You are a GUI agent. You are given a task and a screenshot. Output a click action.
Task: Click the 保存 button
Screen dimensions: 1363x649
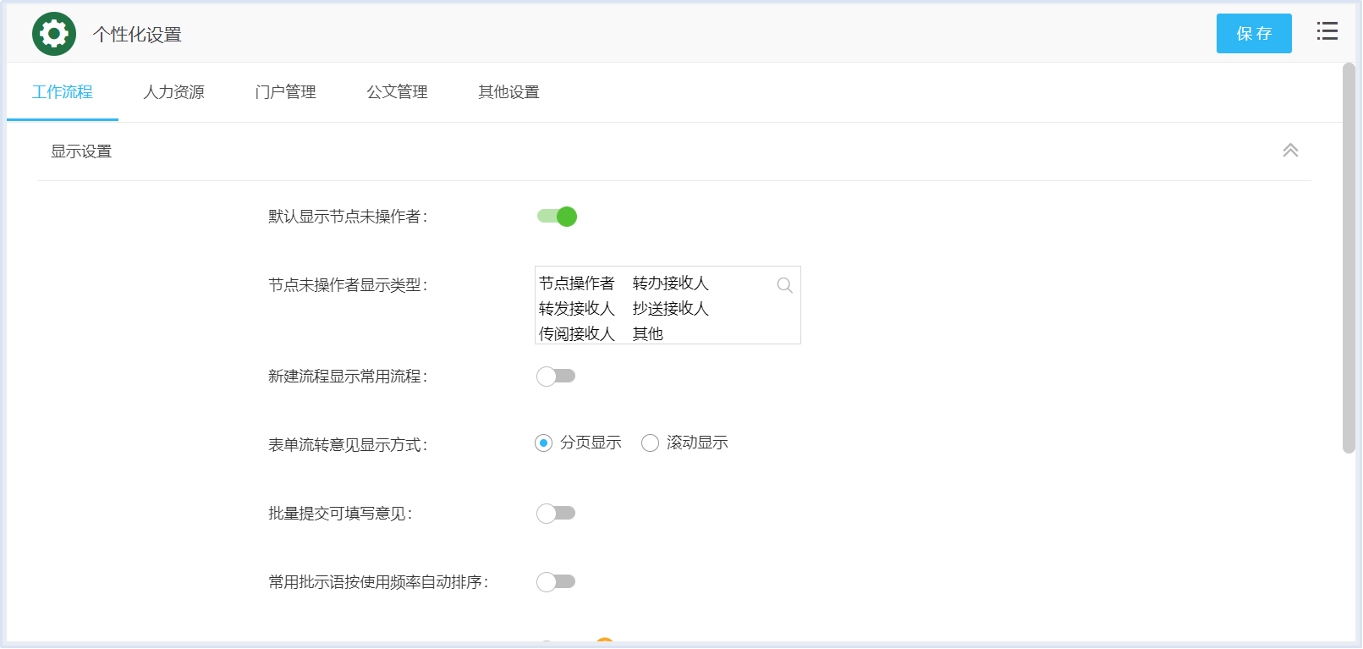tap(1253, 34)
